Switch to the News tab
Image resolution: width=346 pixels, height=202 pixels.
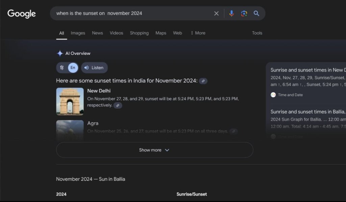coord(97,33)
